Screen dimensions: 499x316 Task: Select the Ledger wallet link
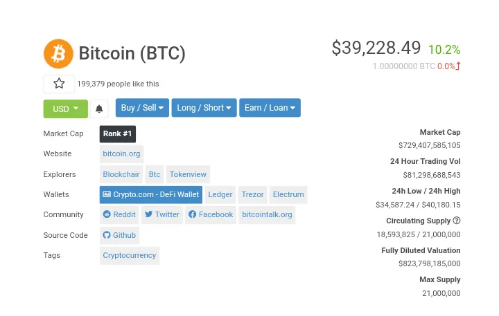[220, 195]
